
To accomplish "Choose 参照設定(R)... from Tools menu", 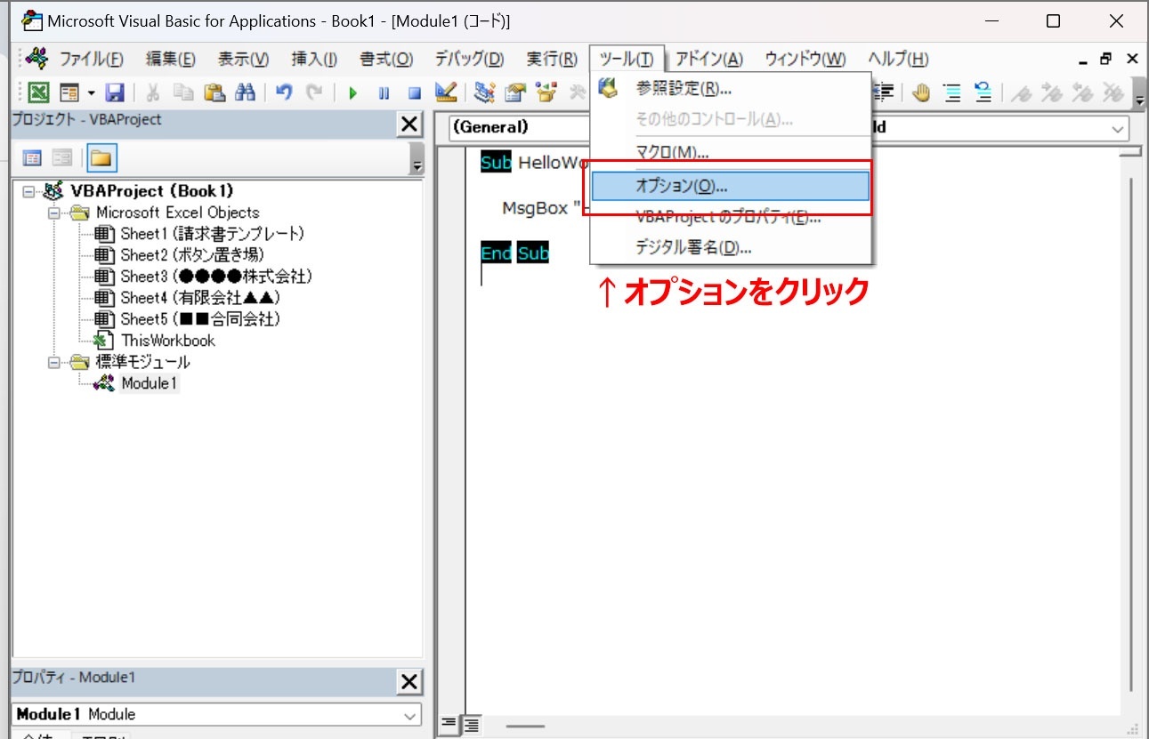I will tap(731, 88).
